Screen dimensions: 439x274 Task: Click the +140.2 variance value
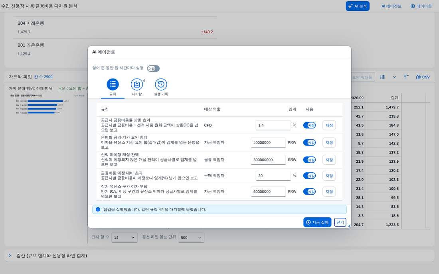point(207,32)
